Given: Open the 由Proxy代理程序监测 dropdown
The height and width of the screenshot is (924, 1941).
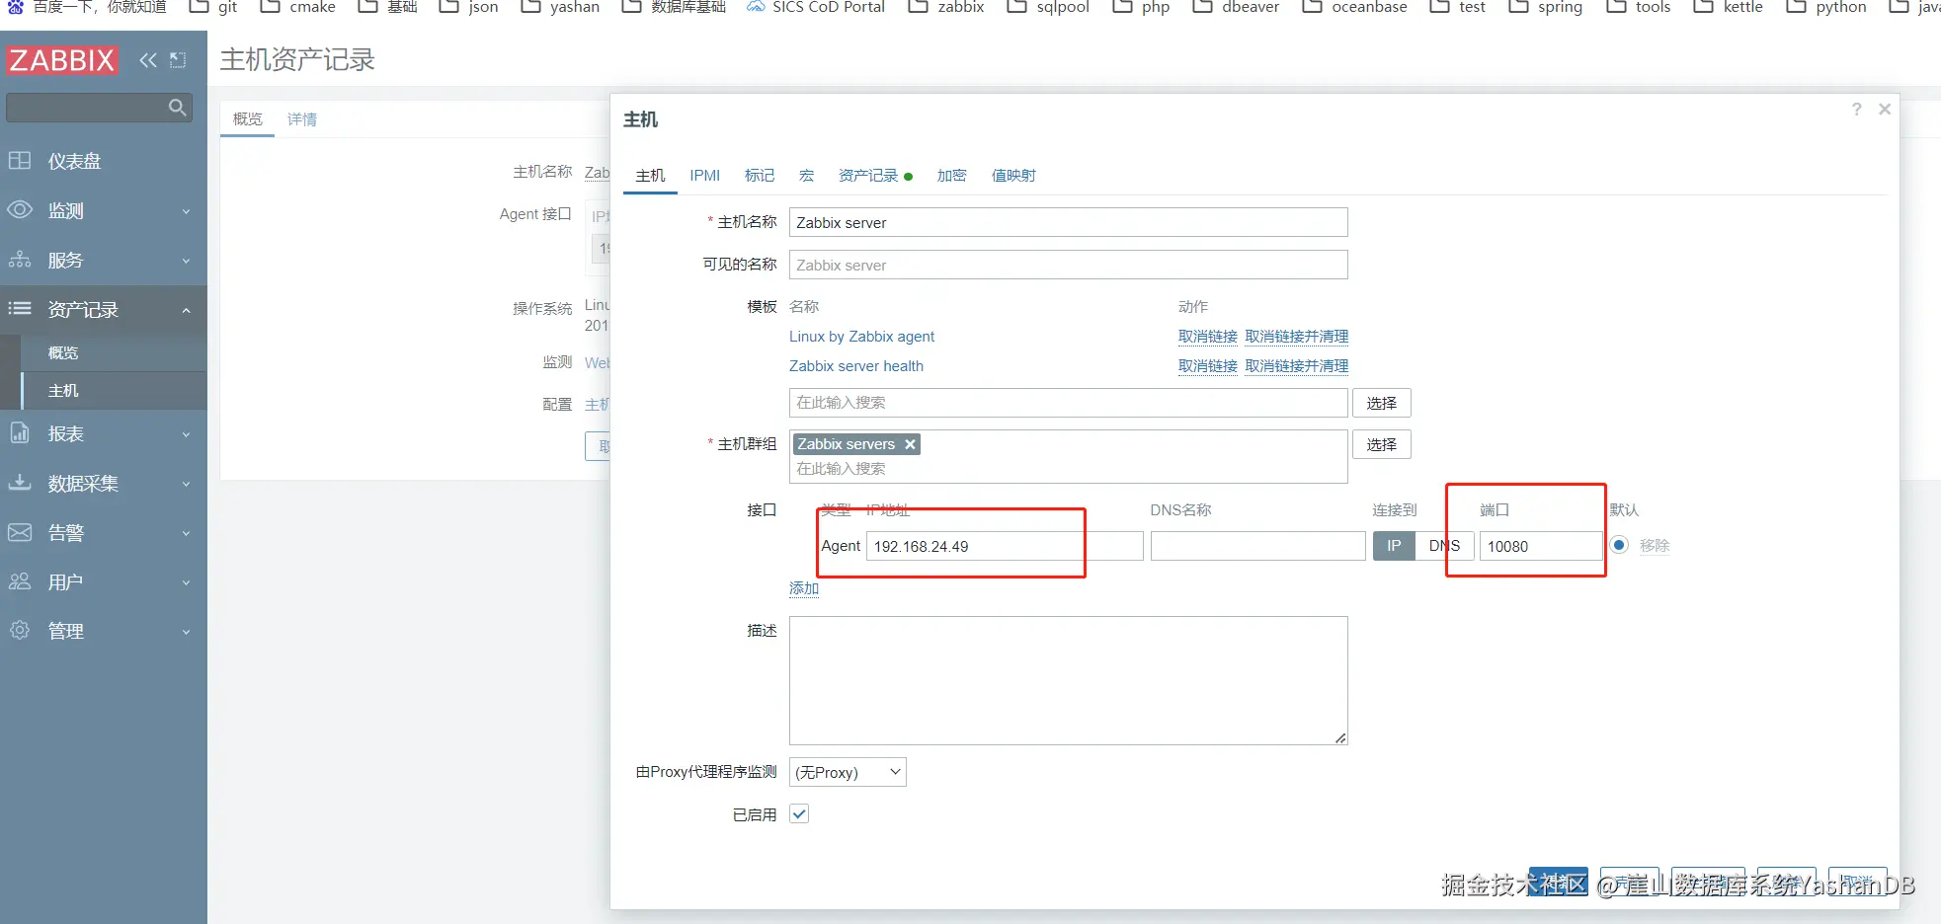Looking at the screenshot, I should click(848, 772).
